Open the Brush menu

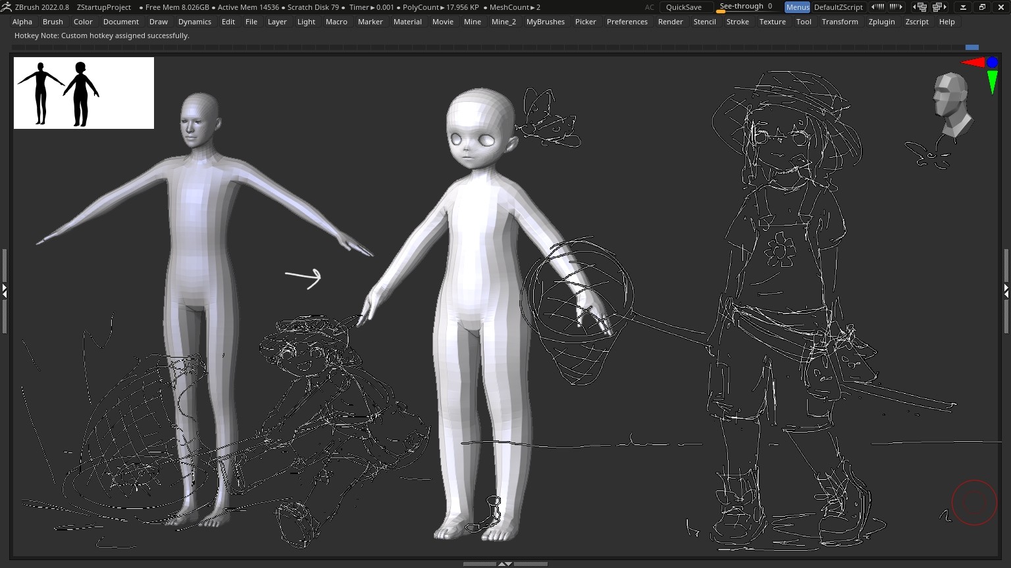click(53, 22)
